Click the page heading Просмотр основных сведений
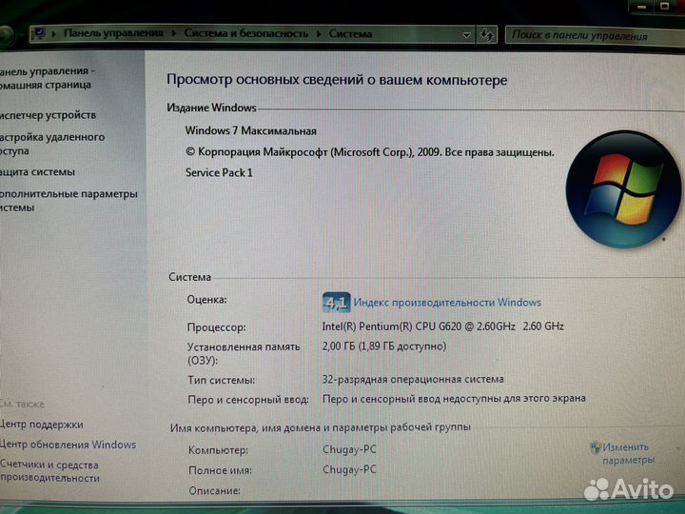The width and height of the screenshot is (685, 514). (x=337, y=80)
